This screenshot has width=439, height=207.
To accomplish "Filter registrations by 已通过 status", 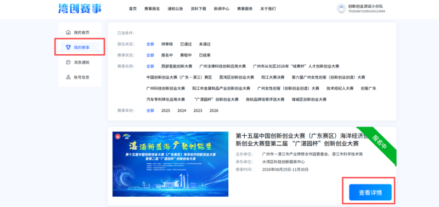I will pos(186,44).
